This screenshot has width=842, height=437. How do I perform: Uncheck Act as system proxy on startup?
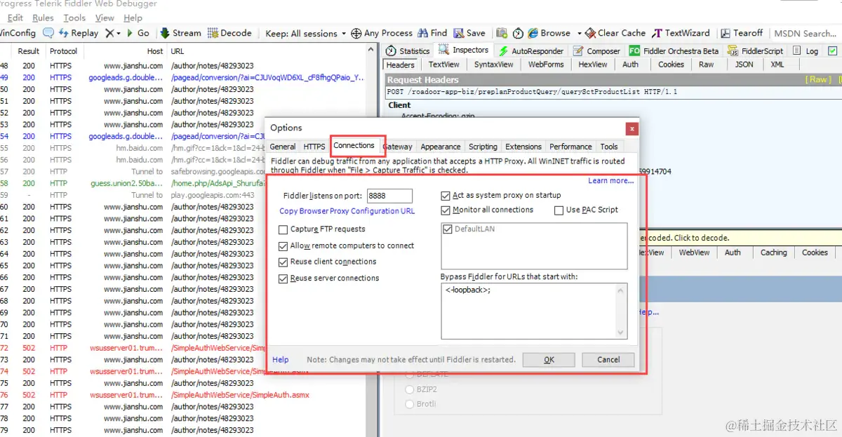point(446,196)
